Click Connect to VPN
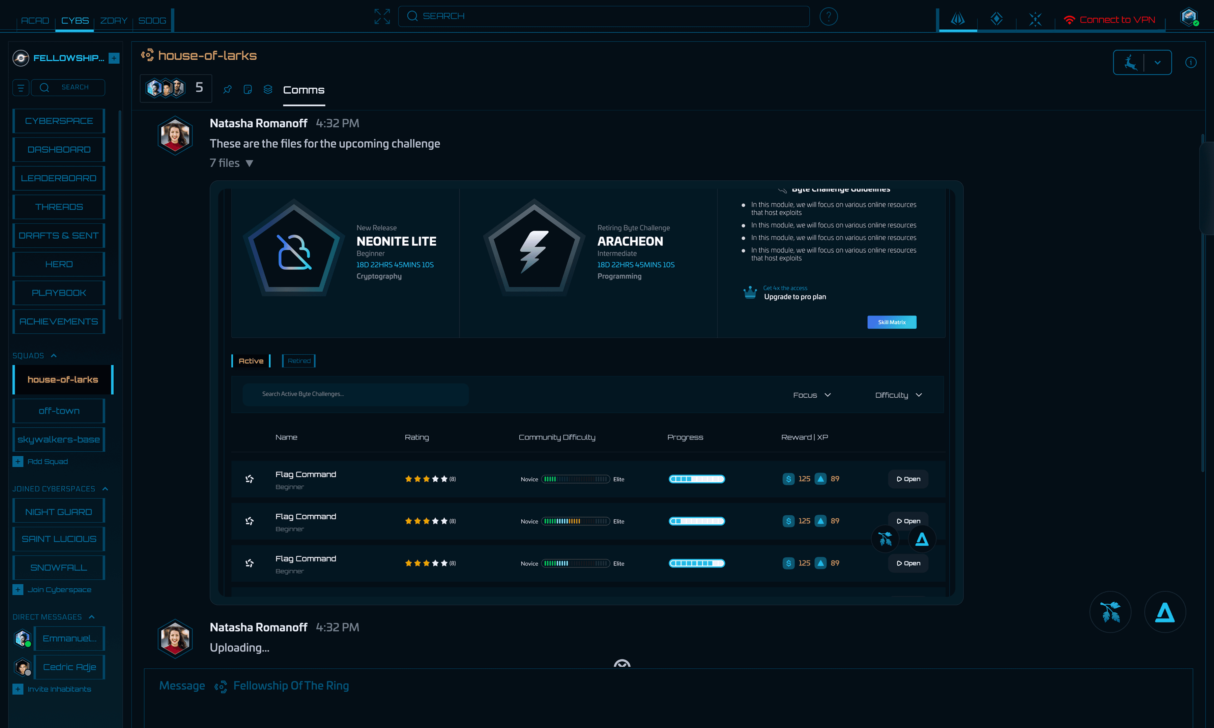 tap(1110, 20)
